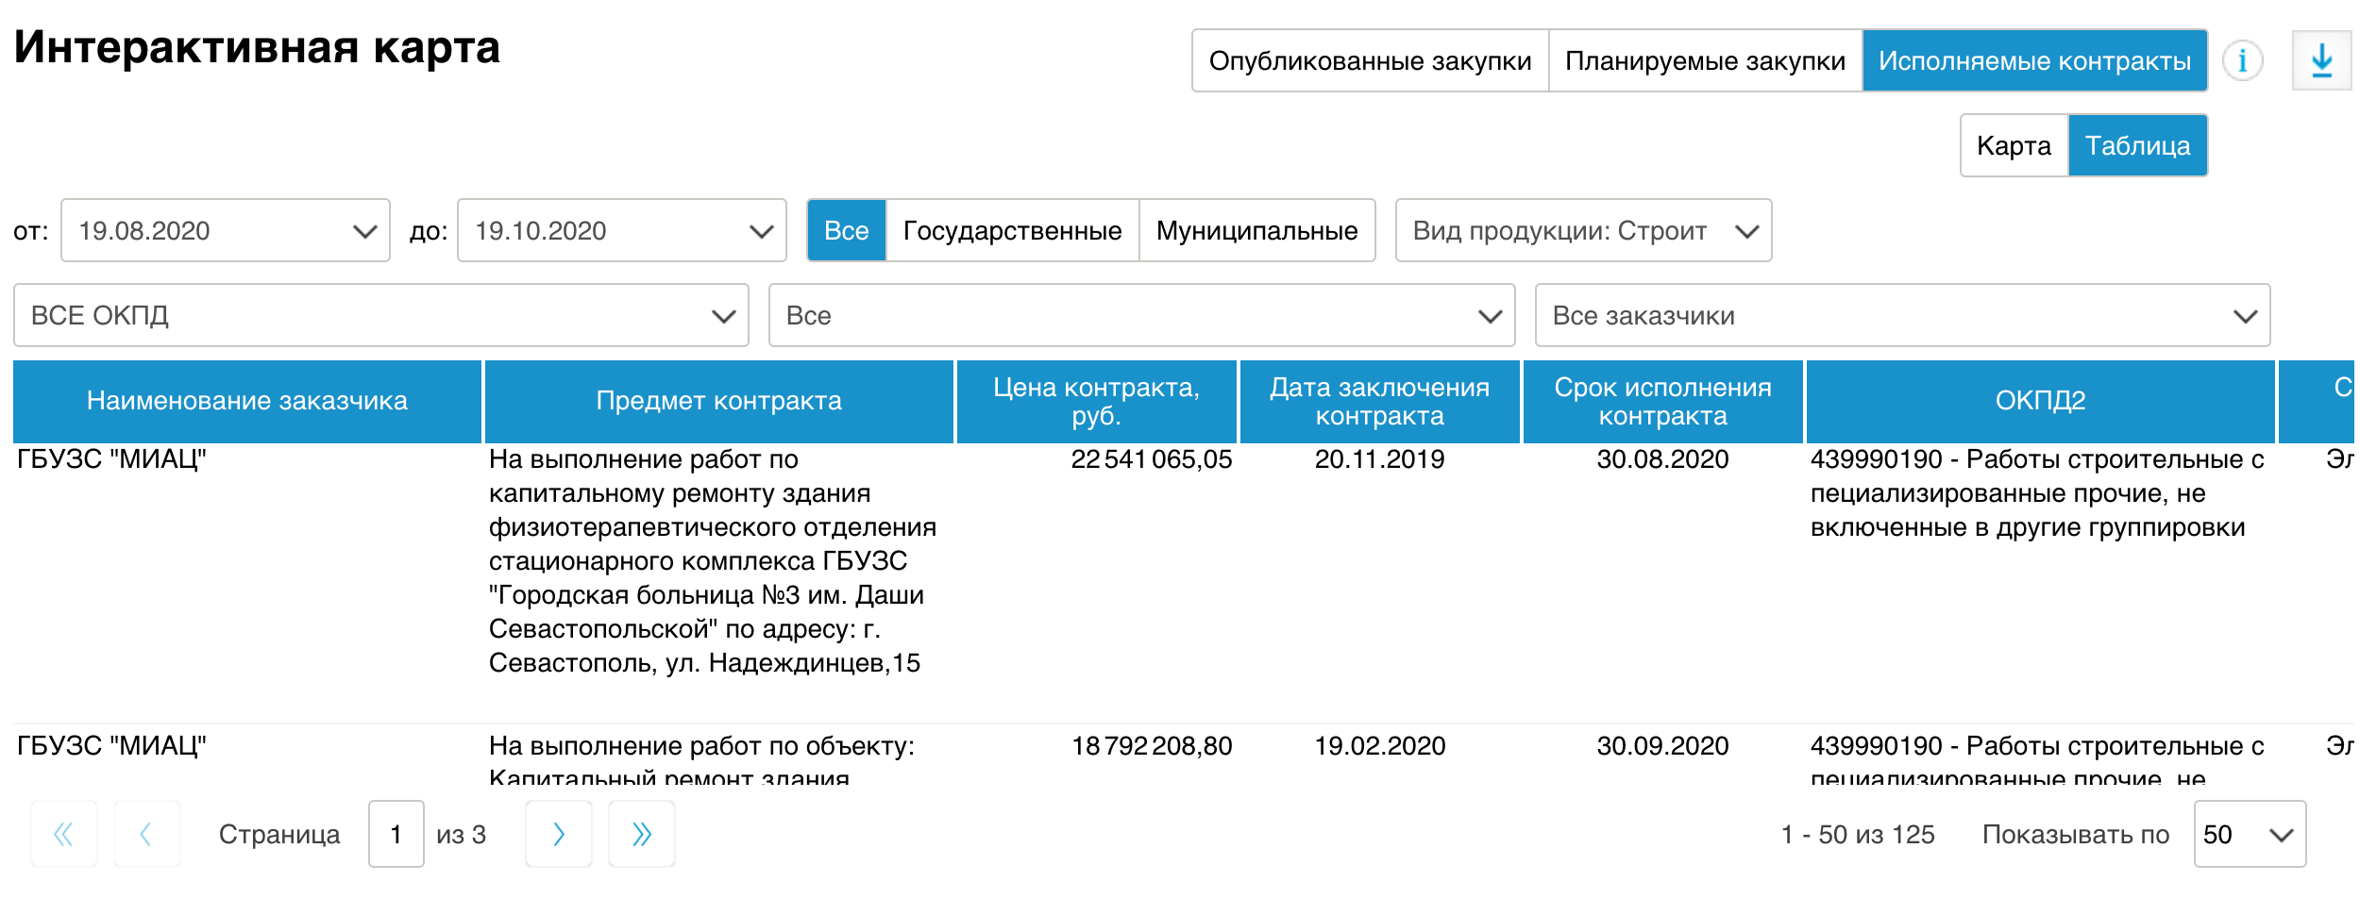The width and height of the screenshot is (2360, 898).
Task: Jump to the last page arrow
Action: pyautogui.click(x=641, y=834)
